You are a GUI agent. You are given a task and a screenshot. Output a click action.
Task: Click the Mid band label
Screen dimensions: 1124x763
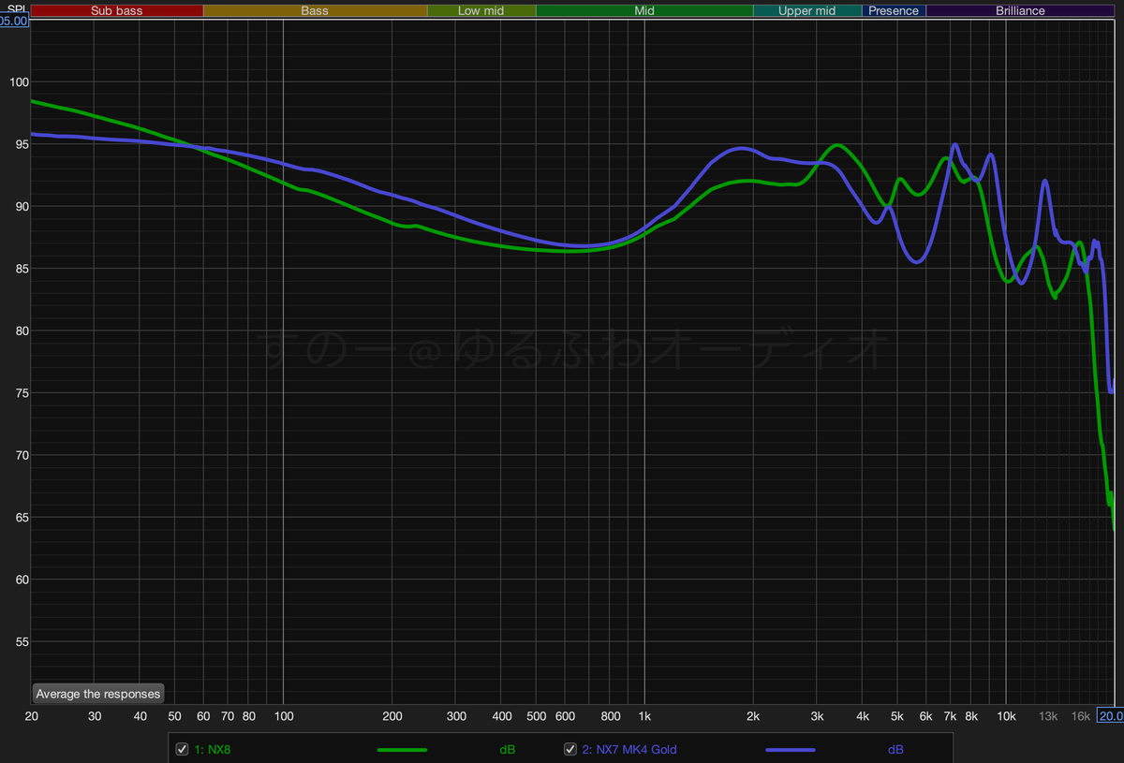[x=644, y=11]
